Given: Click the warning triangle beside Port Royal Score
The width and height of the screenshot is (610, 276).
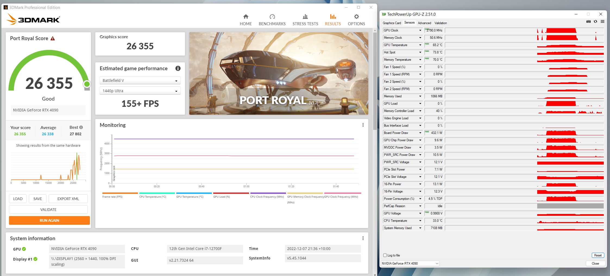Looking at the screenshot, I should (53, 38).
